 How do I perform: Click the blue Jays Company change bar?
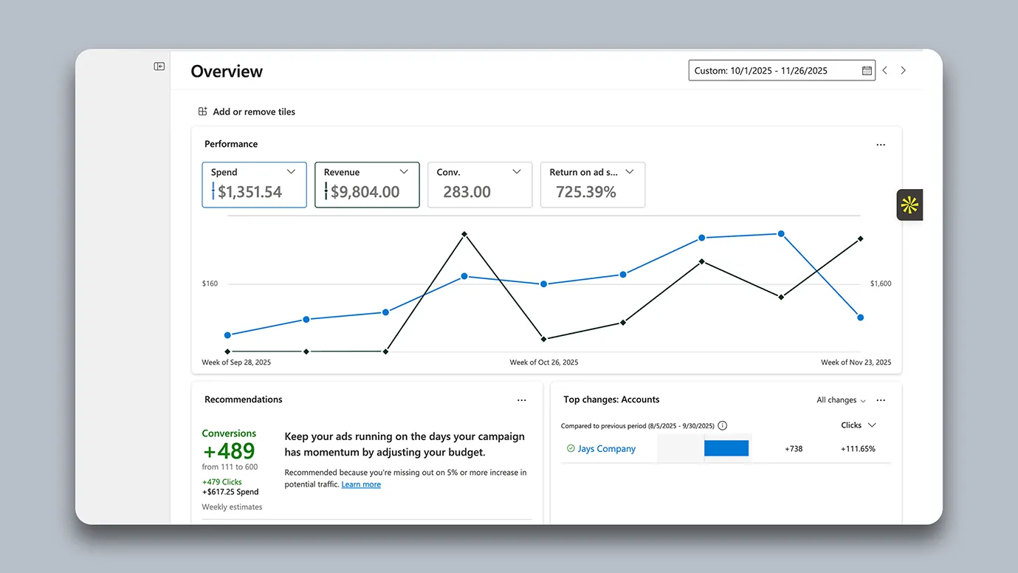tap(726, 448)
